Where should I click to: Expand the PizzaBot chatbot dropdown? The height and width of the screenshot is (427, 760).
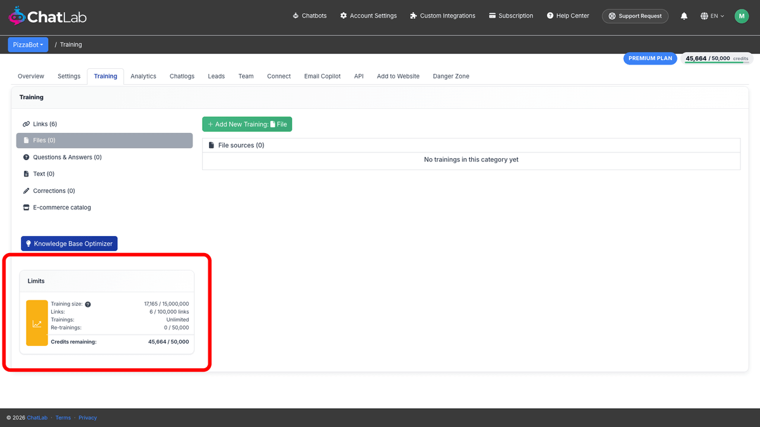coord(28,45)
